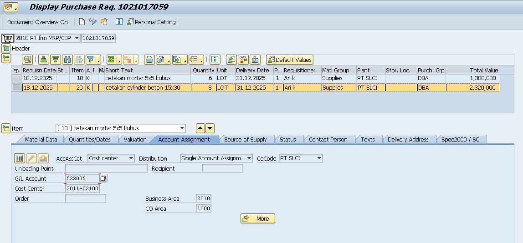Collapse the Header section toggle
This screenshot has width=523, height=243.
6,49
